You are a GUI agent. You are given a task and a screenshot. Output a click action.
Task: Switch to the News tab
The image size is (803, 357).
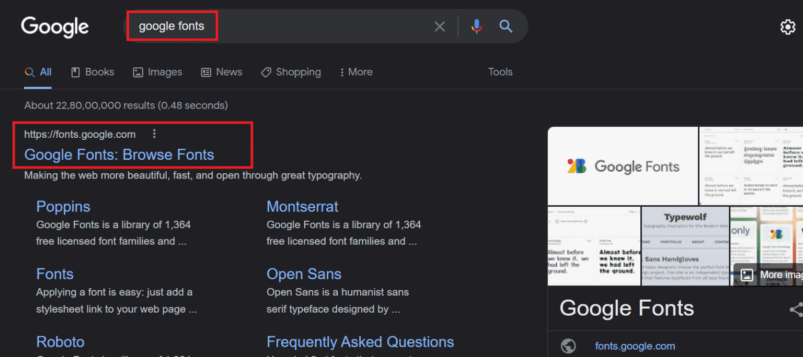(x=222, y=72)
